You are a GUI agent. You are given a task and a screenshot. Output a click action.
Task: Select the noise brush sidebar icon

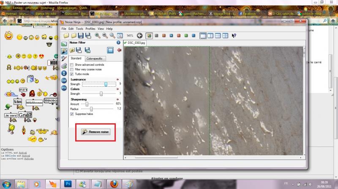tap(64, 59)
